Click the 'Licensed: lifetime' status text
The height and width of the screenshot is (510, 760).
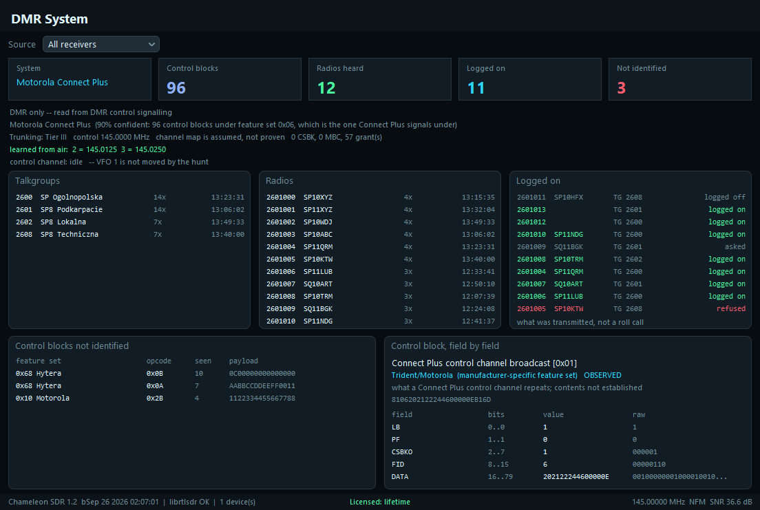[380, 502]
